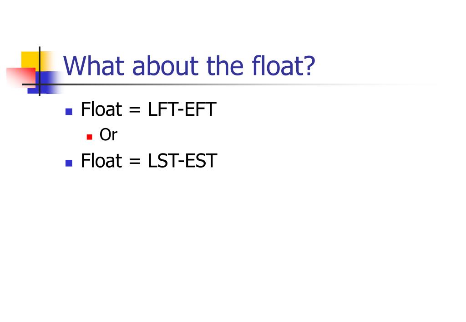This screenshot has width=466, height=322.
Task: Click the equals sign in the last bullet
Action: click(135, 162)
